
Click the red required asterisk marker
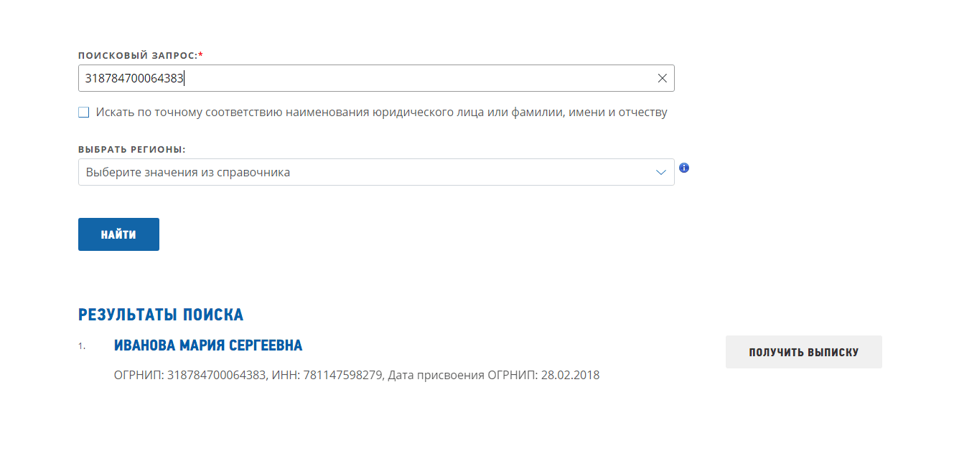pos(201,55)
